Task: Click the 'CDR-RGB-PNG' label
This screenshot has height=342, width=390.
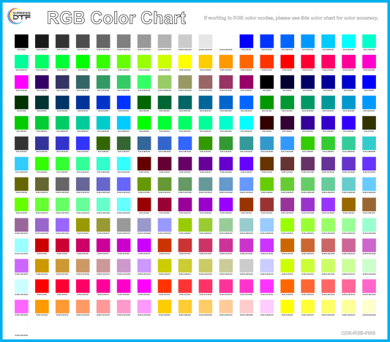Action: tap(358, 333)
